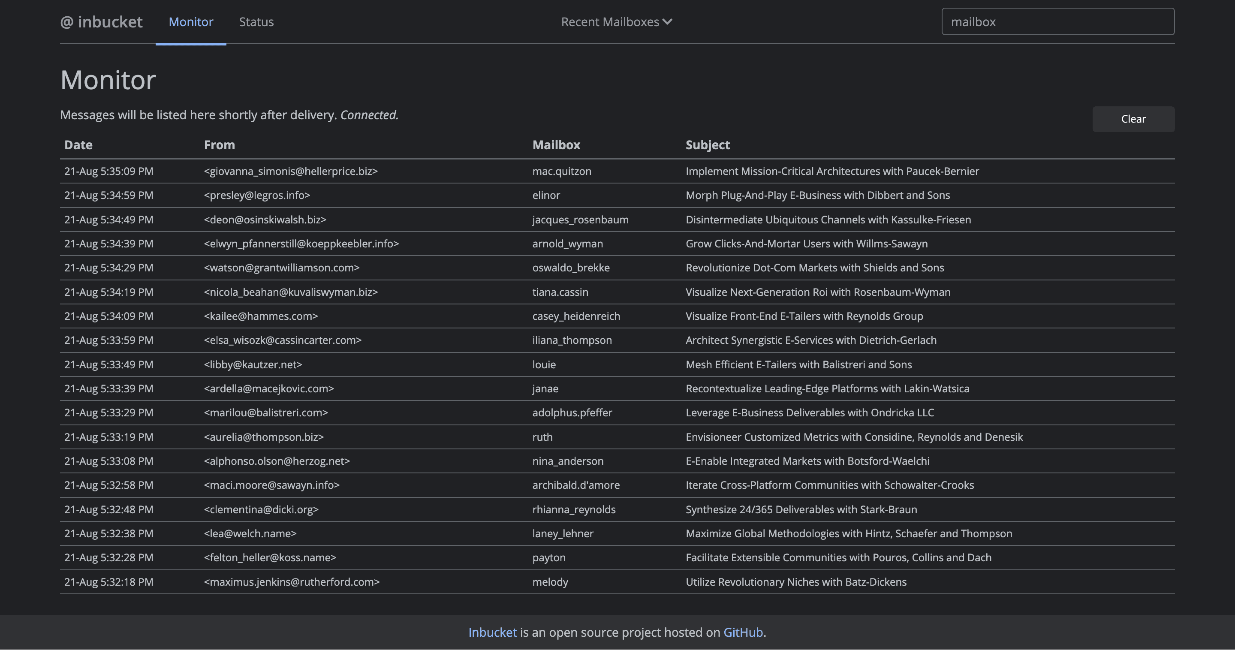
Task: Open casey_heidenreich mailbox entry
Action: point(576,316)
